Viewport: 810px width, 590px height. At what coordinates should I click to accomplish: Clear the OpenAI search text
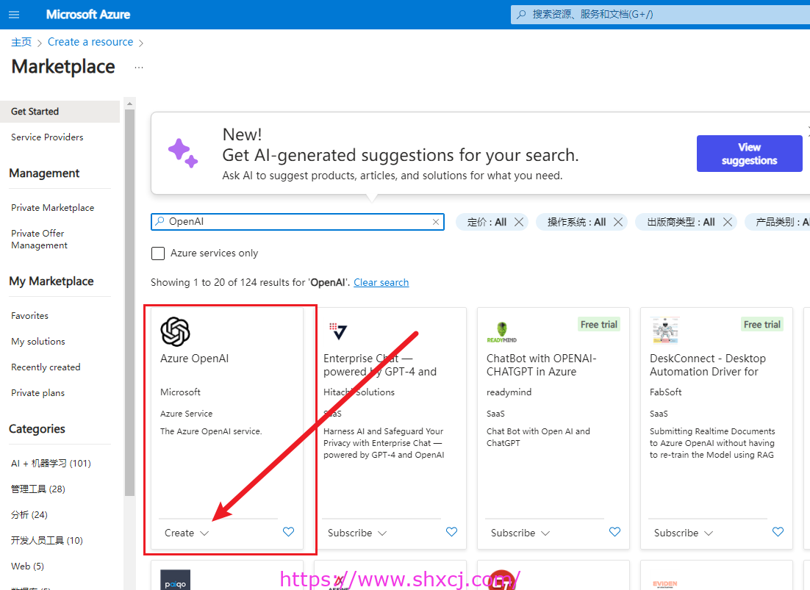[436, 222]
